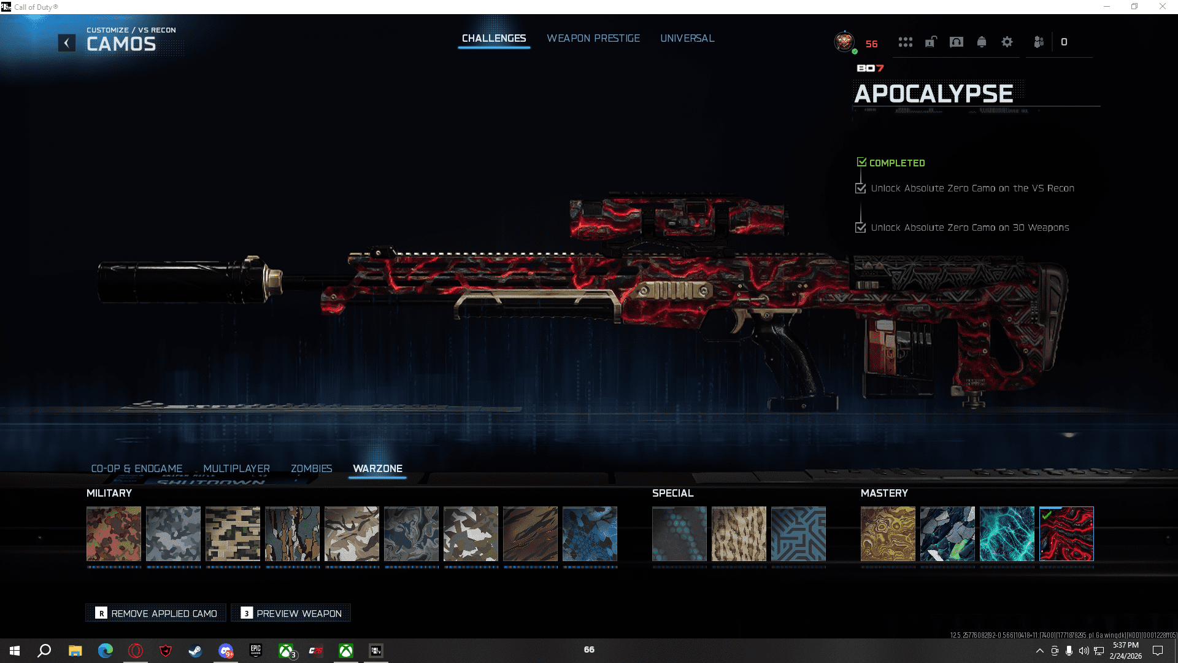Click Remove Applied Camo button
The image size is (1178, 663).
pos(156,613)
